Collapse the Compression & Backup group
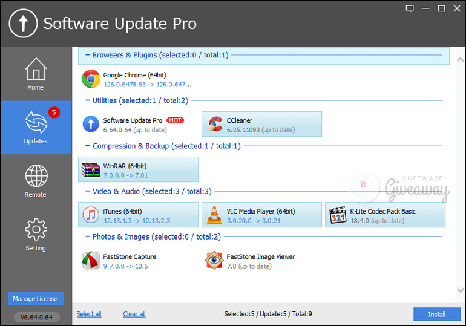This screenshot has height=326, width=466. [x=88, y=146]
